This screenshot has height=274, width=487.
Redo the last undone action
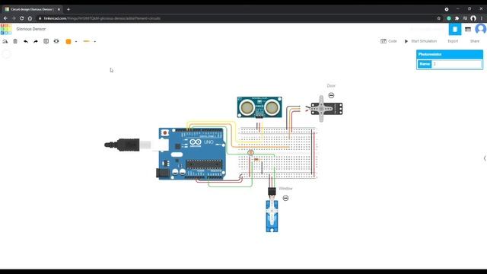pos(36,41)
